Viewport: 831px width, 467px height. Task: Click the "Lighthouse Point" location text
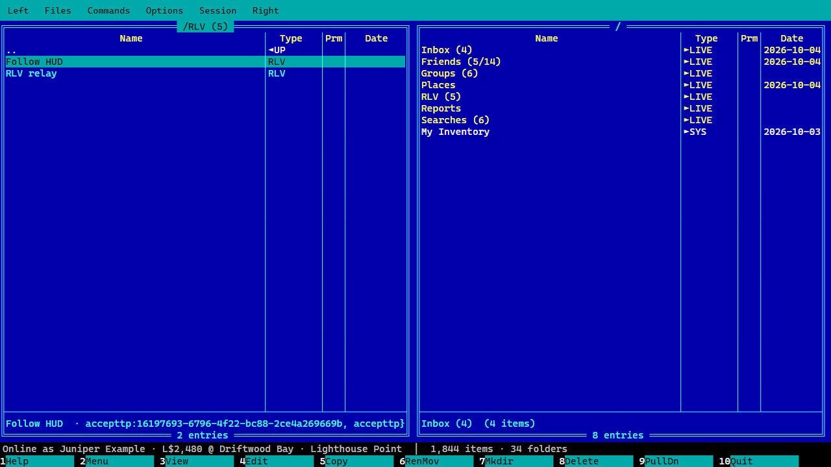[x=356, y=449]
